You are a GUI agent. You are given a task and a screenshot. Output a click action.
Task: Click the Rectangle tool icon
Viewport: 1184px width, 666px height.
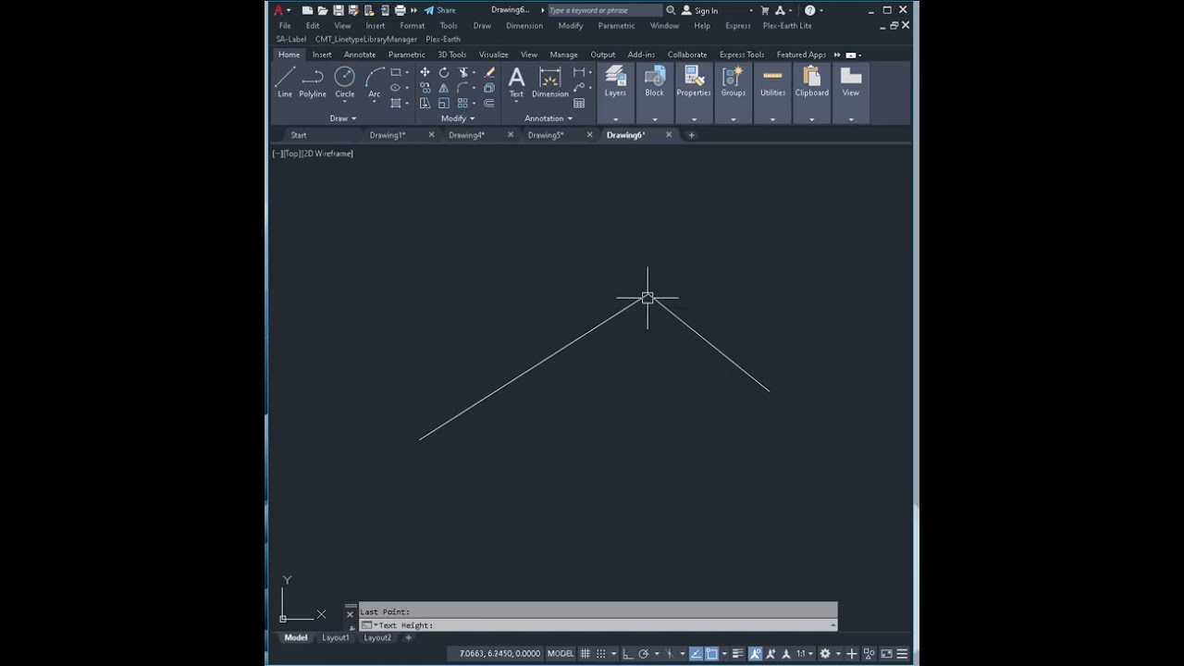tap(396, 72)
